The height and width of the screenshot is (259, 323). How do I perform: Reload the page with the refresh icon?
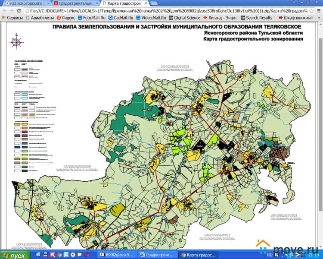point(19,11)
